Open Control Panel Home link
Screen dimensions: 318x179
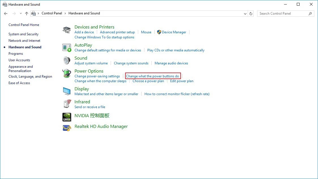(24, 25)
